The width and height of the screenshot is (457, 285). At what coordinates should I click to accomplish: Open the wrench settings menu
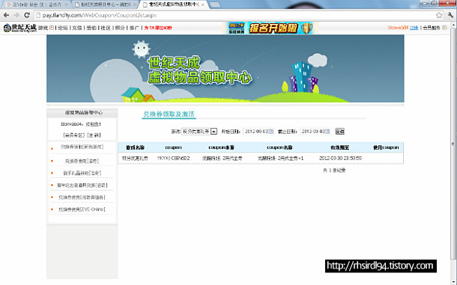coord(450,15)
